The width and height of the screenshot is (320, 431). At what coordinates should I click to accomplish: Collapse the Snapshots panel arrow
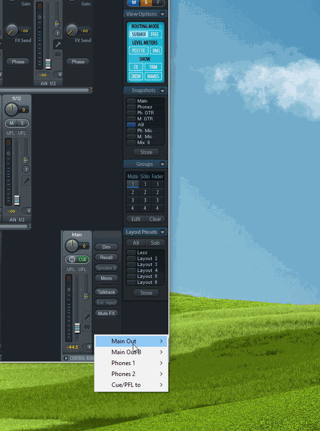click(x=162, y=91)
